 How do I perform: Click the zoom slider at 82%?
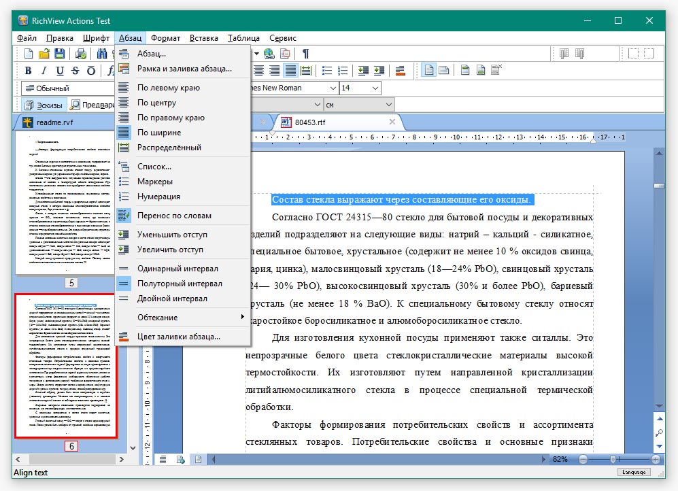[x=614, y=459]
